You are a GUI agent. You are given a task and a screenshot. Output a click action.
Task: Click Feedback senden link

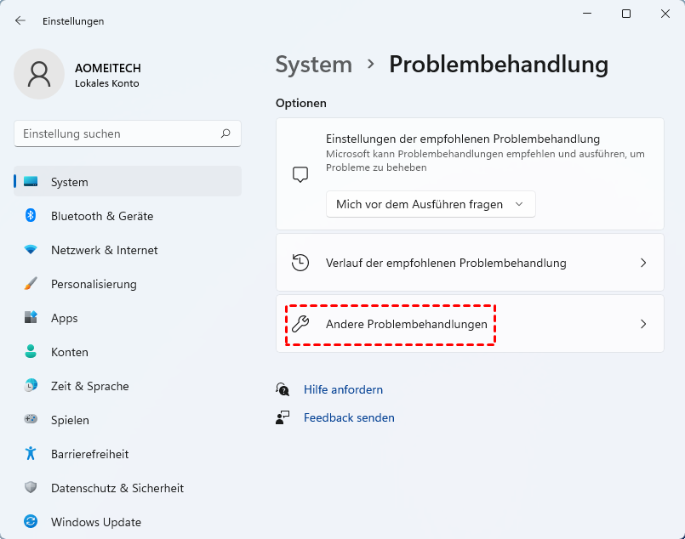(x=349, y=417)
